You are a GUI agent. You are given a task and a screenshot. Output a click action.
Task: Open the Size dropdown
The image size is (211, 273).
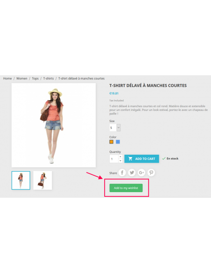click(115, 128)
